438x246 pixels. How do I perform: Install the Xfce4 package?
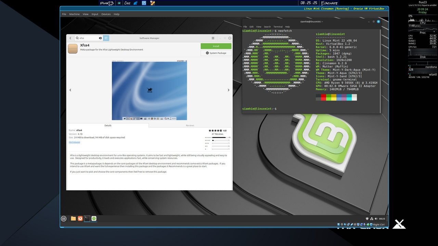pyautogui.click(x=216, y=46)
